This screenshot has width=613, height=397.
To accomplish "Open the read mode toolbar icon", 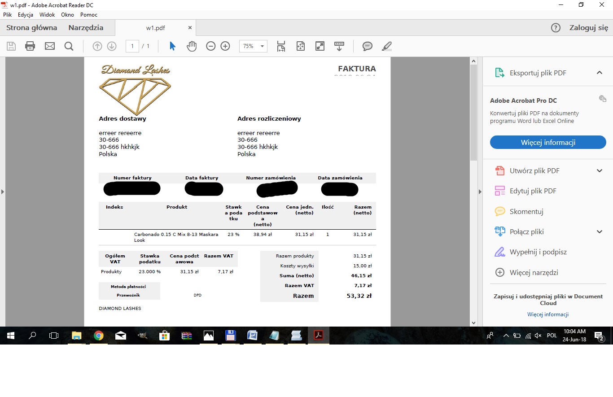I will click(x=339, y=46).
